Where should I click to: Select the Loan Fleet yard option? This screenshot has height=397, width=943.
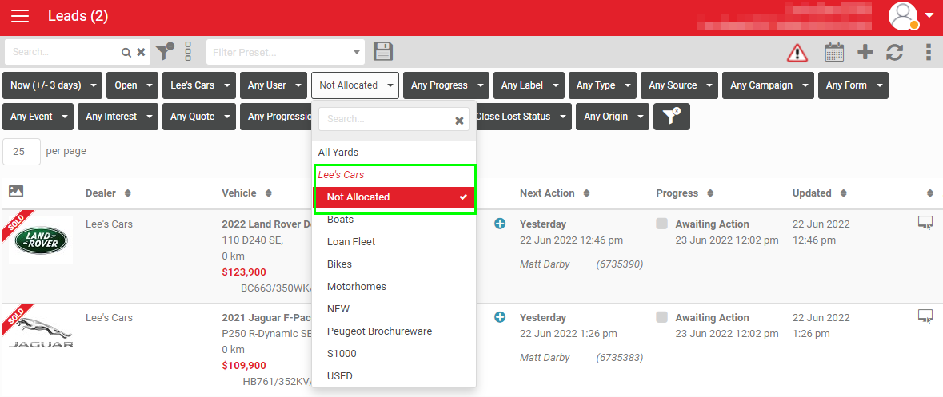pos(394,241)
